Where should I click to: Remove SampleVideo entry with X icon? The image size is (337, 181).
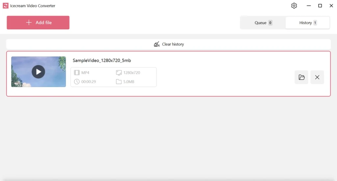(317, 77)
